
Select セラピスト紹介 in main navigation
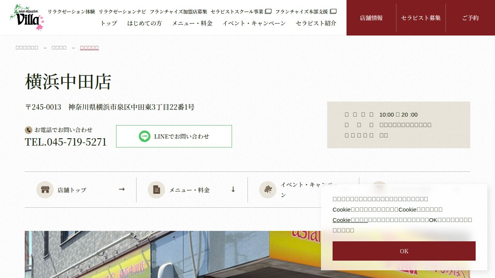tap(316, 23)
